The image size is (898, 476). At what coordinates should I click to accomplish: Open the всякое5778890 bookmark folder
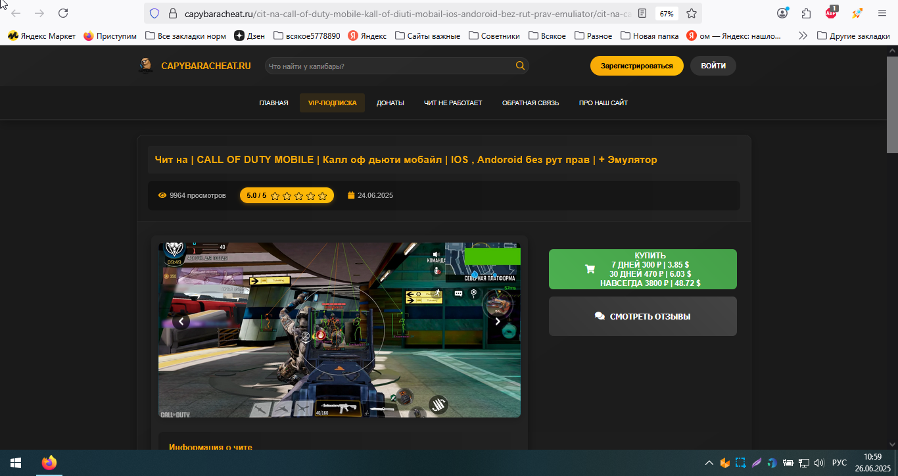[x=306, y=36]
